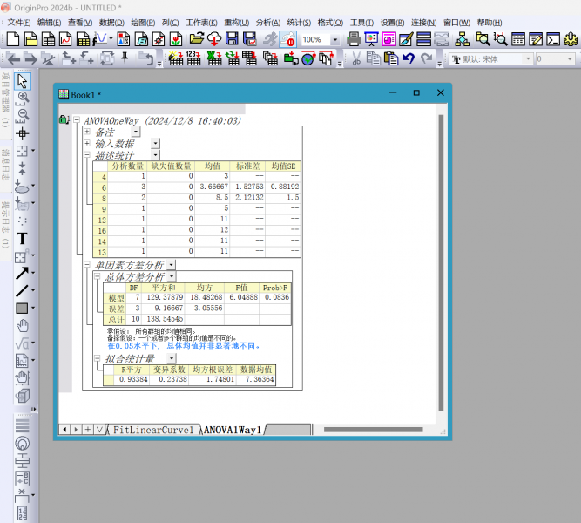
Task: Switch to the FitLinearCurve1 sheet tab
Action: click(x=153, y=430)
